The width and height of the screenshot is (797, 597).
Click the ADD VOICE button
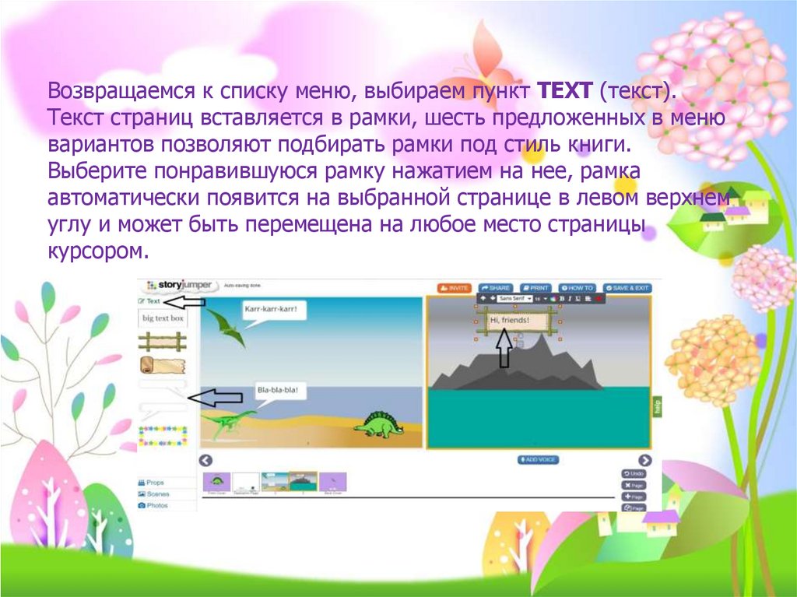[539, 460]
